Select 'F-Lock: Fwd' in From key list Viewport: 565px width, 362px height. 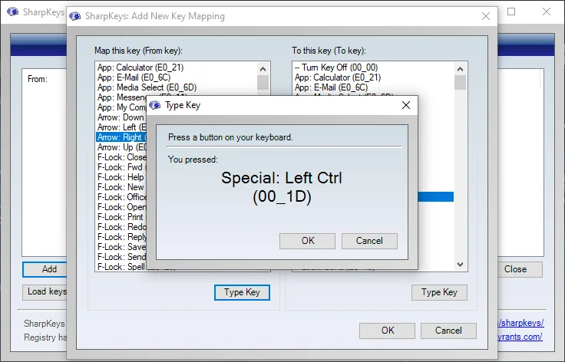[121, 167]
